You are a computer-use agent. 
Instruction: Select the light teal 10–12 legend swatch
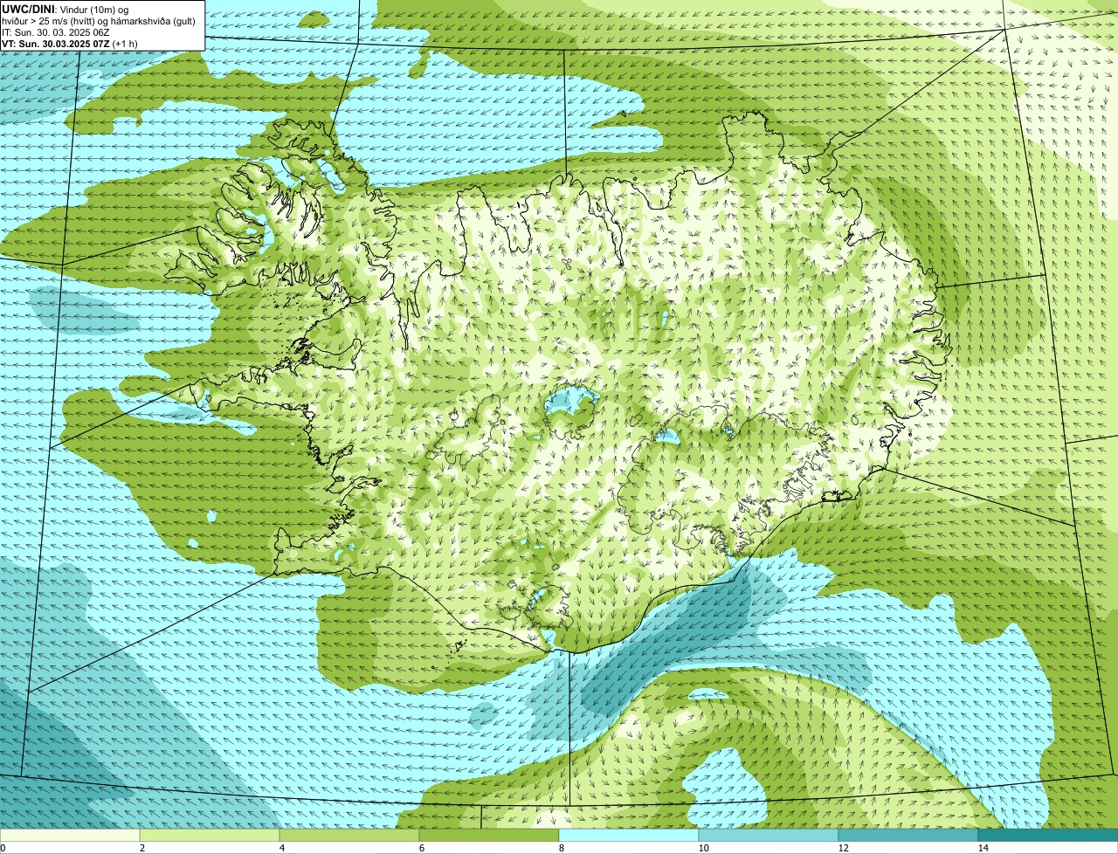[x=769, y=835]
